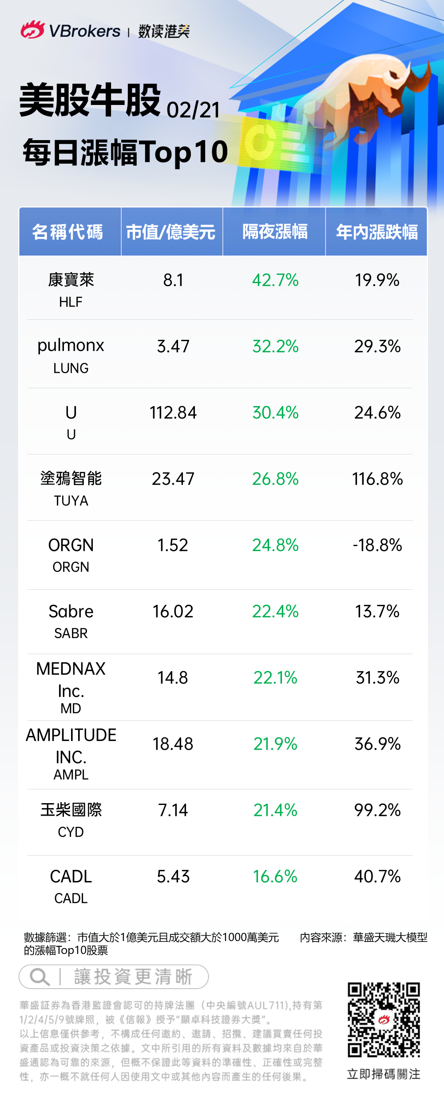444x1098 pixels.
Task: Sort by the 隔夜漲幅 column header
Action: pos(275,232)
